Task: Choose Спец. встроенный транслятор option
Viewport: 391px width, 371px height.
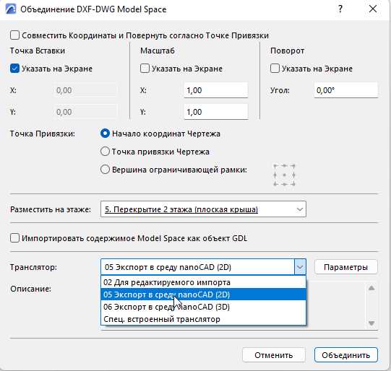Action: click(x=203, y=319)
